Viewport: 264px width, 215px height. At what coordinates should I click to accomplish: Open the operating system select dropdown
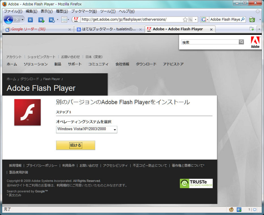point(86,129)
